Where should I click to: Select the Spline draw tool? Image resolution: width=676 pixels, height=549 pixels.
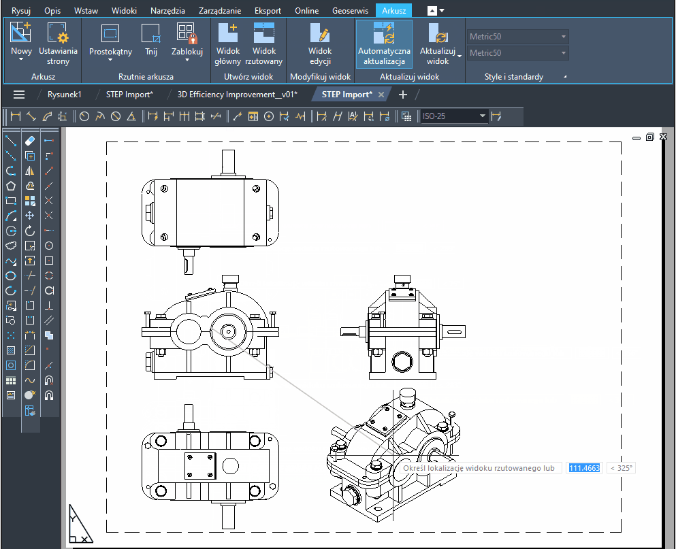click(11, 261)
